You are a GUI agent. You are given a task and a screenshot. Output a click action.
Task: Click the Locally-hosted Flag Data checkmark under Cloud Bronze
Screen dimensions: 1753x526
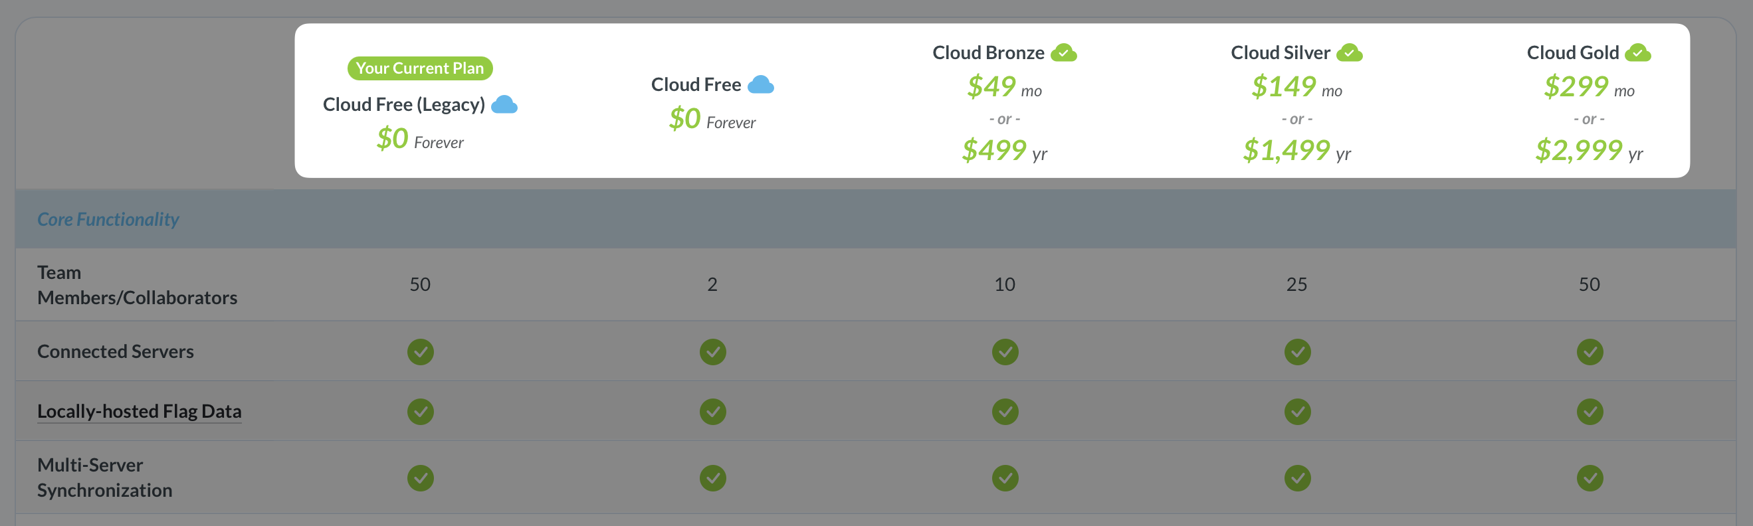pyautogui.click(x=1005, y=411)
